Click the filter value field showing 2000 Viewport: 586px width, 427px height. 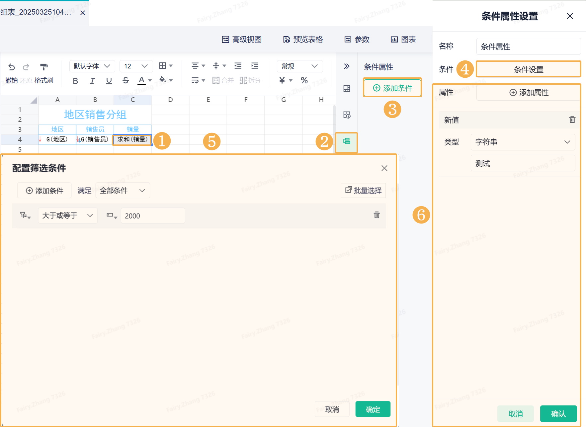(153, 216)
